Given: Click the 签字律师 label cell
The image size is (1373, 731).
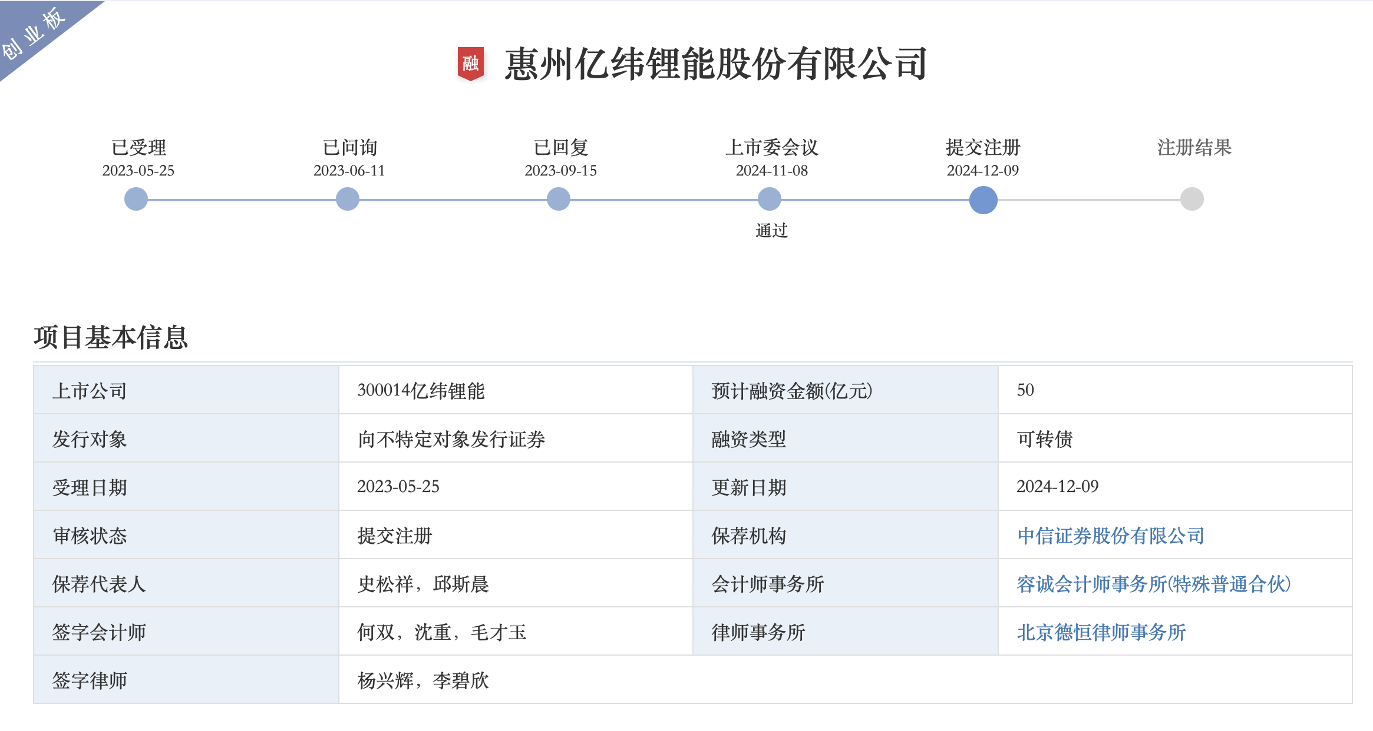Looking at the screenshot, I should (186, 680).
